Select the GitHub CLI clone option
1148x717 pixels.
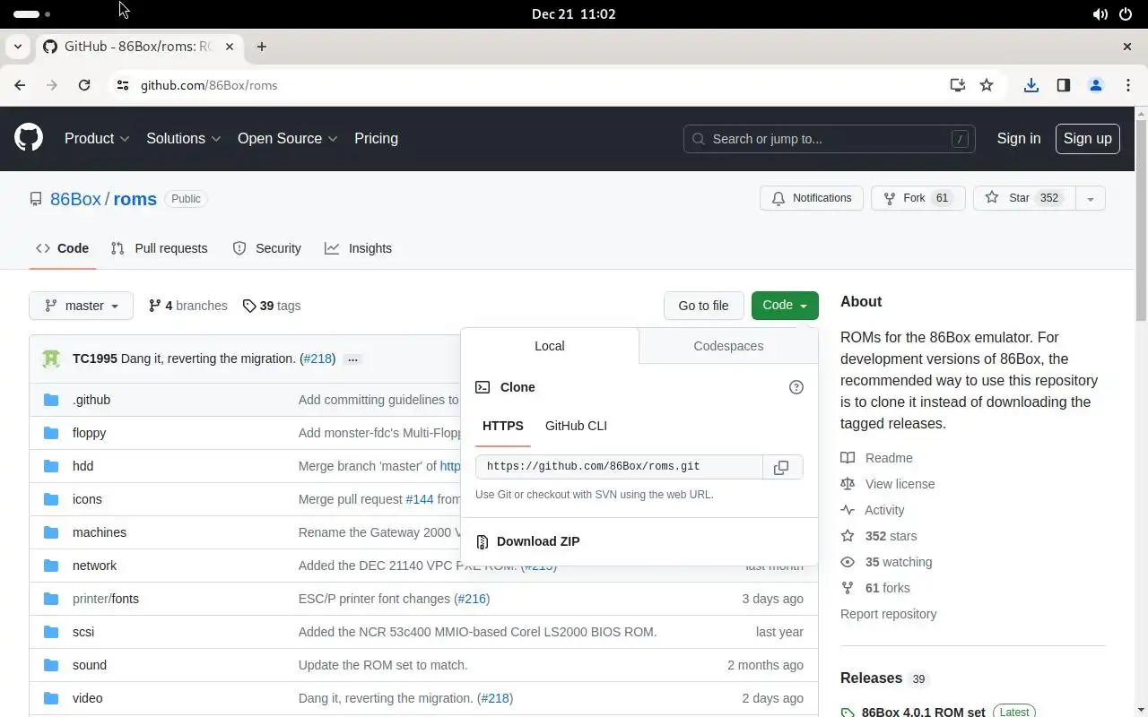(x=576, y=426)
